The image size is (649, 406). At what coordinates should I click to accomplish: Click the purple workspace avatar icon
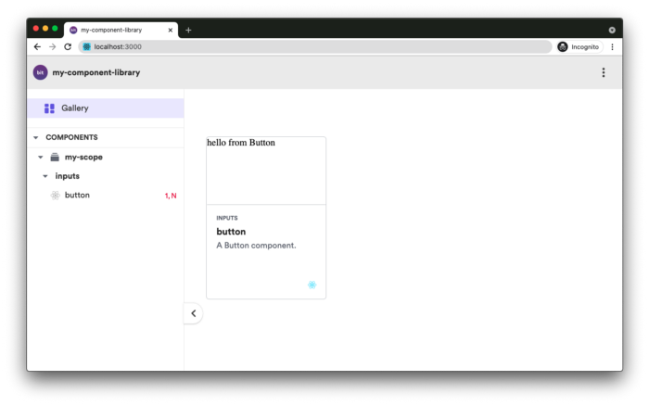[41, 72]
